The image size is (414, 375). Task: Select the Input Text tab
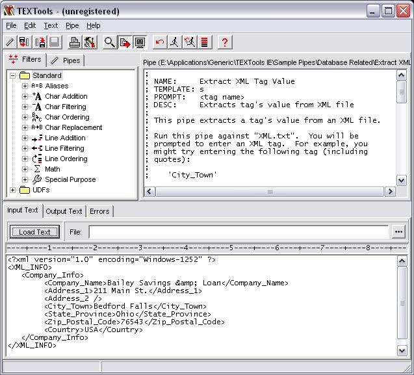click(x=23, y=210)
